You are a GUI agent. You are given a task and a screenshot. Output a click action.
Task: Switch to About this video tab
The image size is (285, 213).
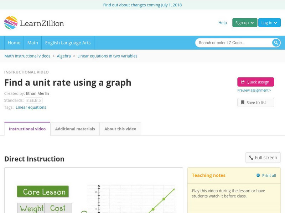point(120,129)
